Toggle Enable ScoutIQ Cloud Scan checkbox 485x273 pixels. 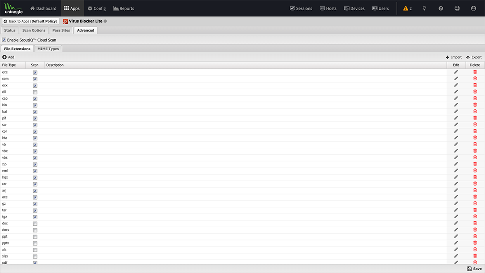4,40
